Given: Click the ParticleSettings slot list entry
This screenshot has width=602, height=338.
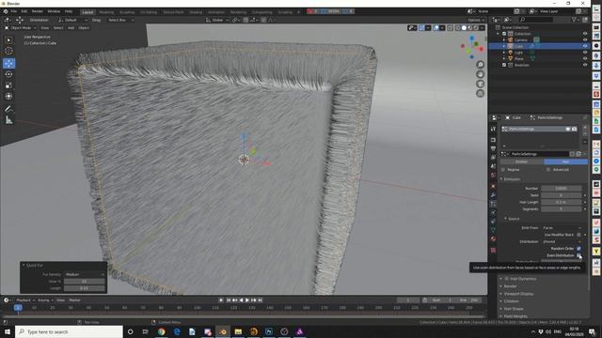Looking at the screenshot, I should 539,130.
